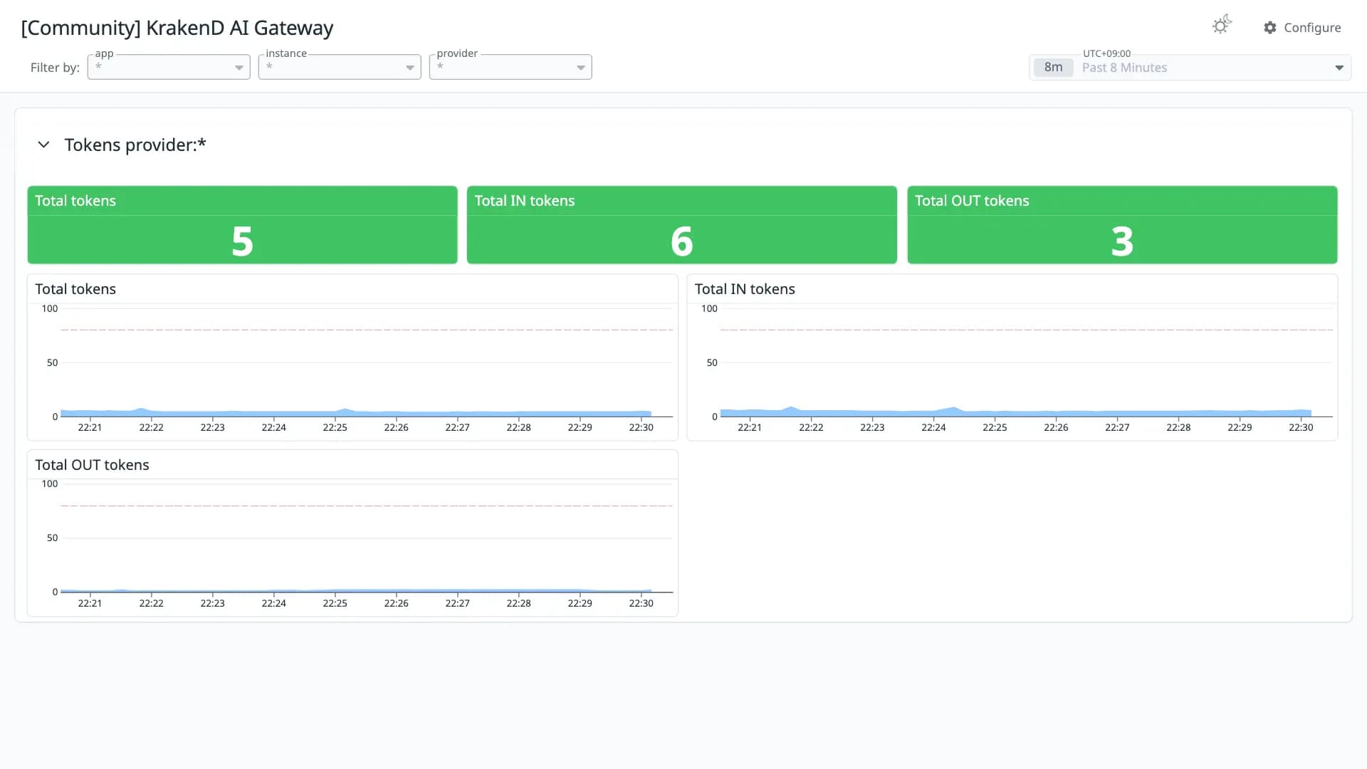Image resolution: width=1367 pixels, height=769 pixels.
Task: Click the dashboard title KrakenD AI Gateway
Action: (x=177, y=28)
